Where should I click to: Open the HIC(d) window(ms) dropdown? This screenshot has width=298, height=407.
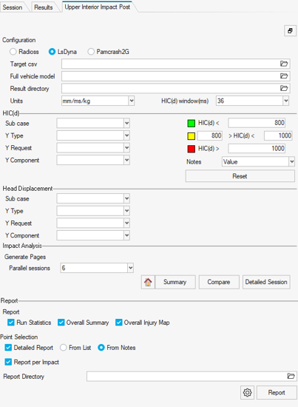pyautogui.click(x=286, y=101)
